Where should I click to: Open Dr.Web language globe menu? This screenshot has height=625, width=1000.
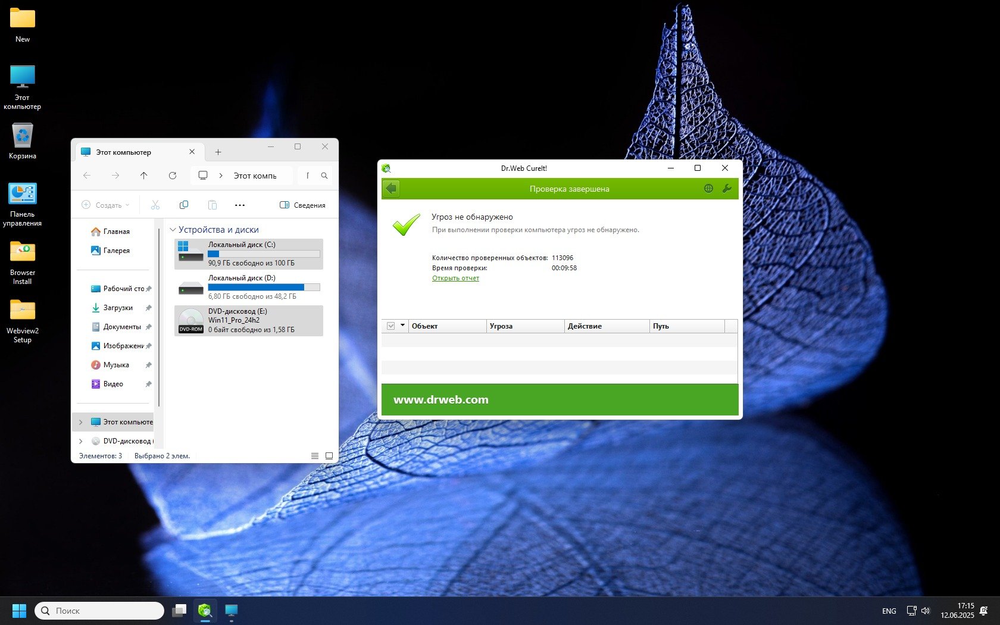point(708,189)
